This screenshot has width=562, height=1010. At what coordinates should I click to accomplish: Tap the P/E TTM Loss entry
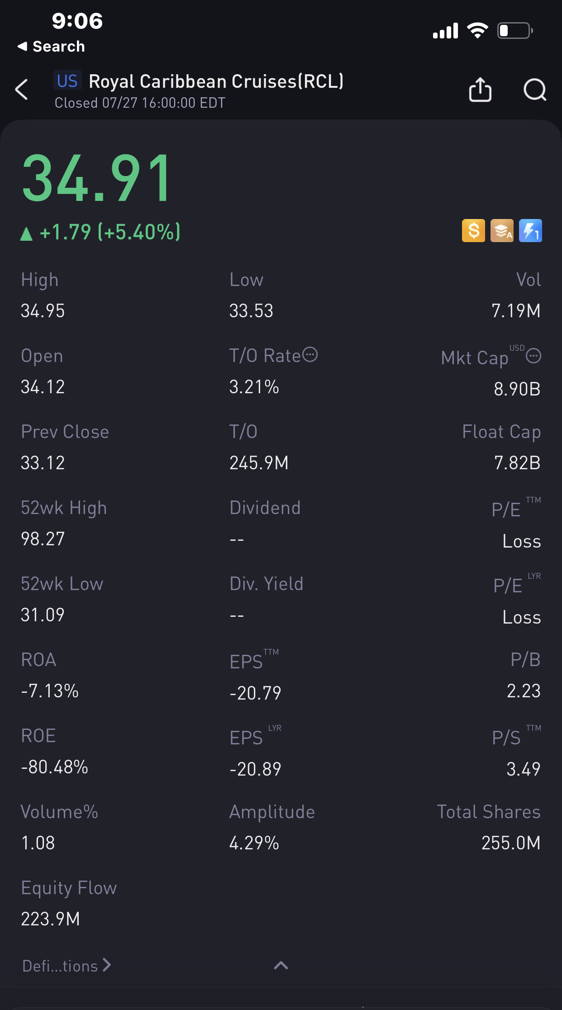[x=521, y=541]
